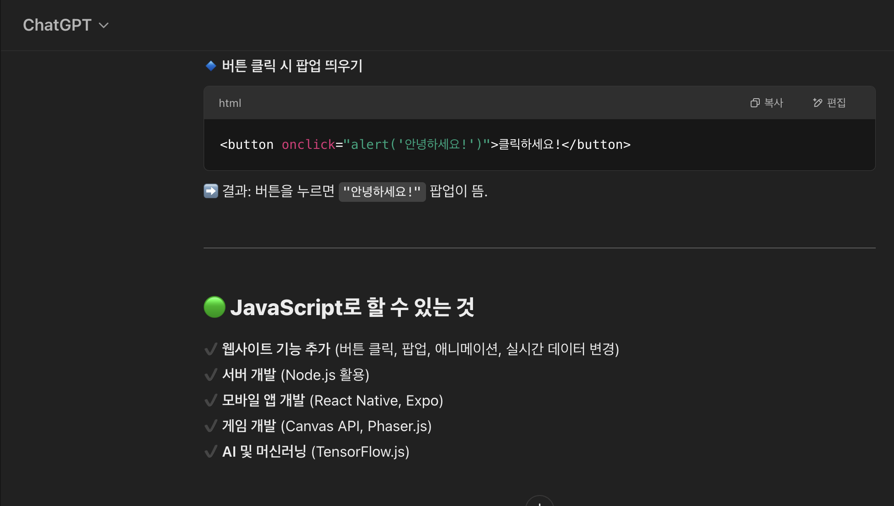Click the right-arrow emoji before 결과

(211, 191)
